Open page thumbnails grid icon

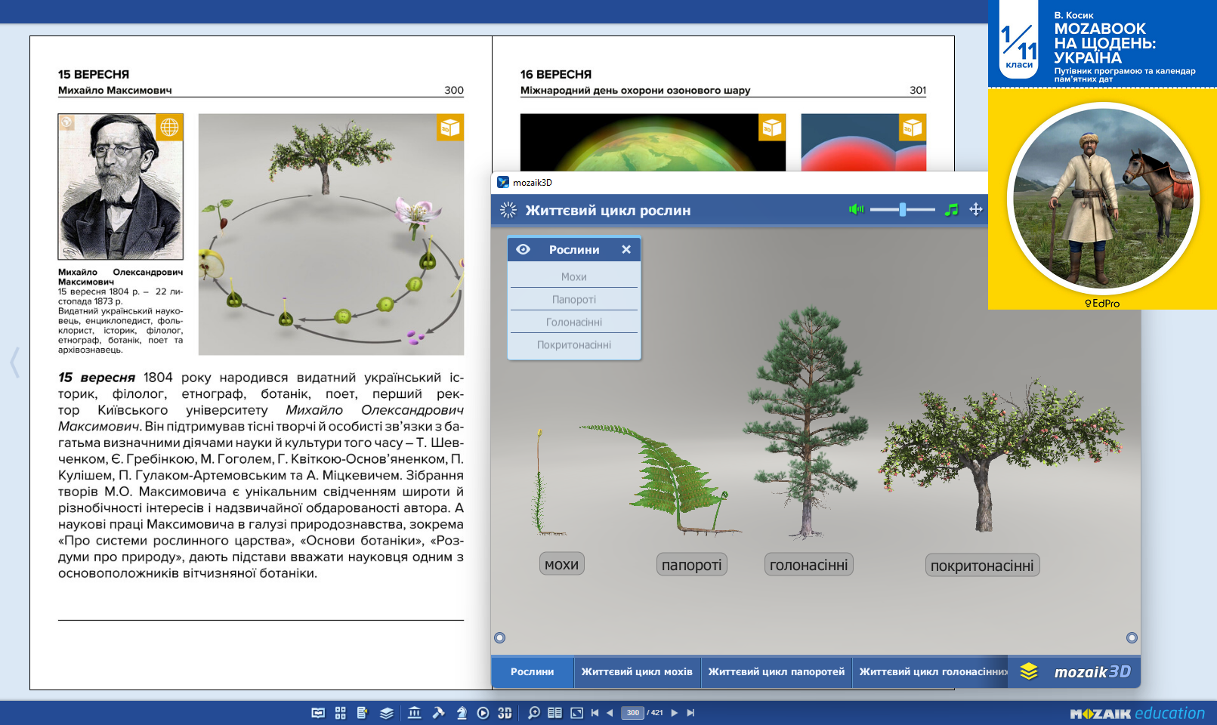pos(341,713)
